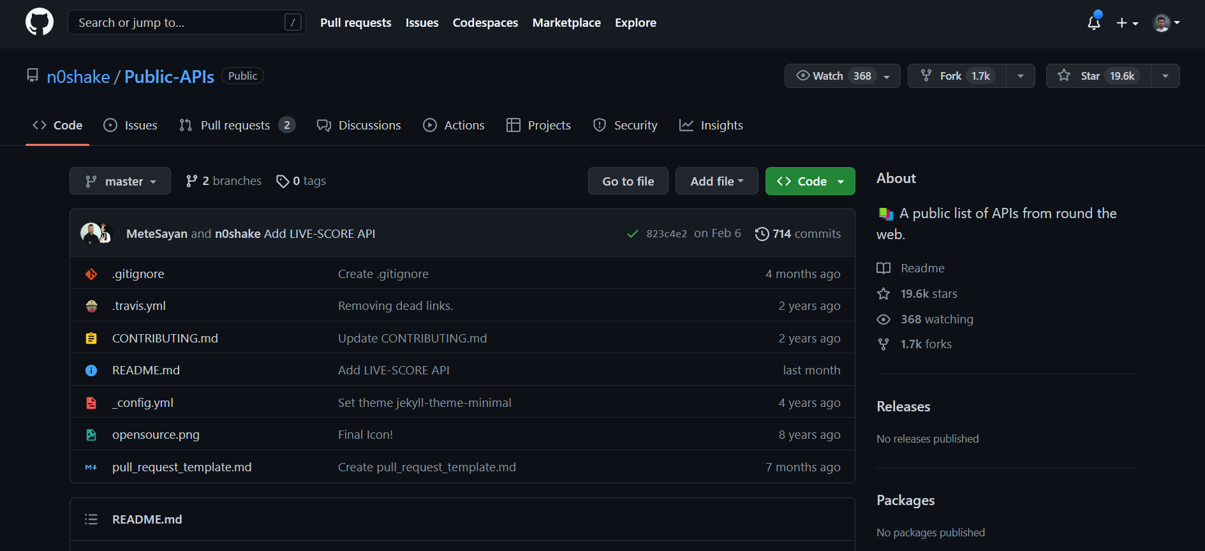1205x551 pixels.
Task: Open the .travis.yml file
Action: (139, 305)
